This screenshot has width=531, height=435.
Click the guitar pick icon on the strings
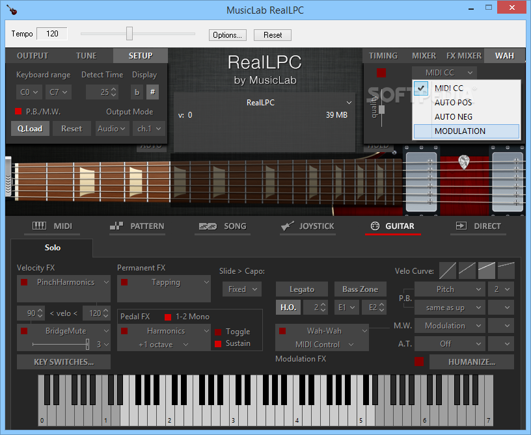click(x=463, y=162)
